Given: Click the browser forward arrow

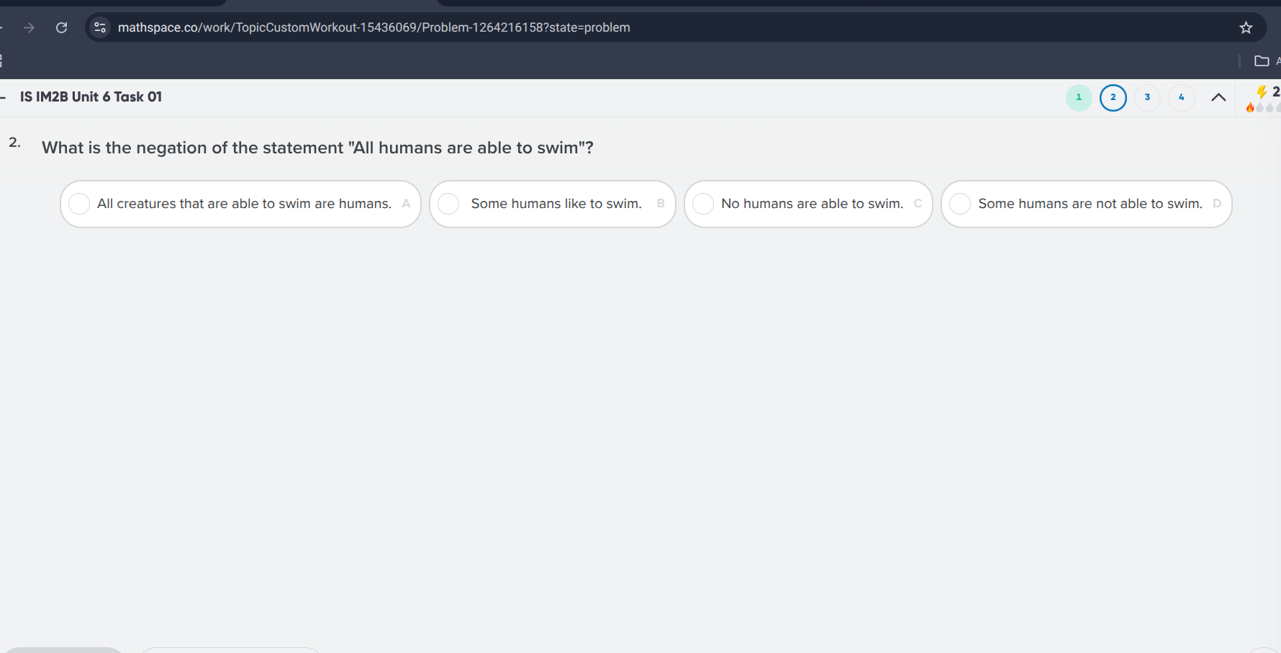Looking at the screenshot, I should tap(29, 27).
